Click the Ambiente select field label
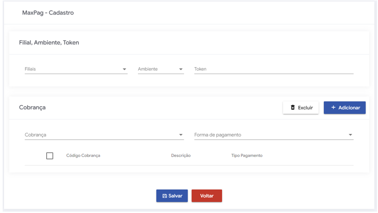 coord(148,69)
